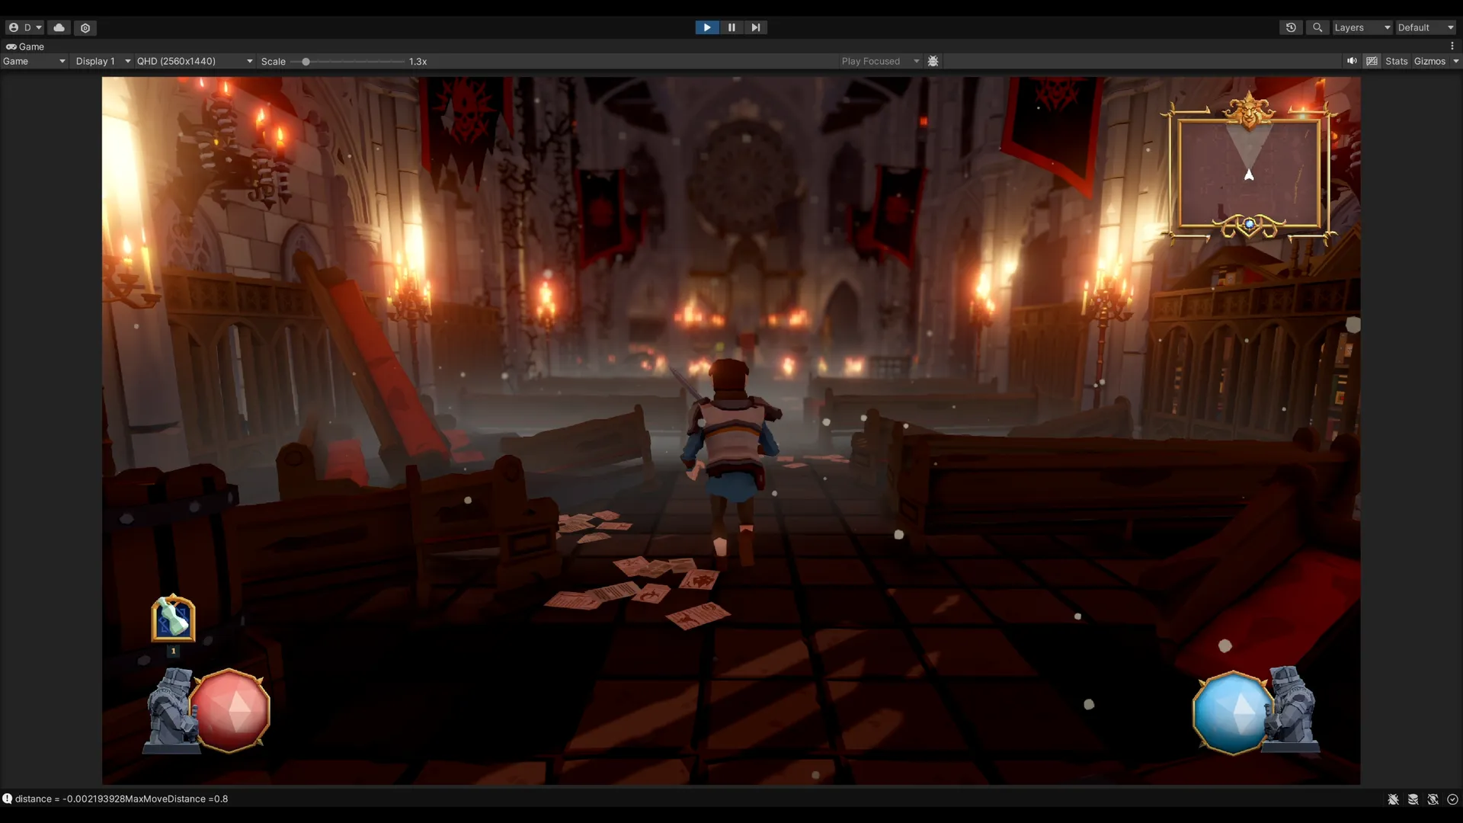Show the Stats overlay
Image resolution: width=1463 pixels, height=823 pixels.
click(1397, 61)
